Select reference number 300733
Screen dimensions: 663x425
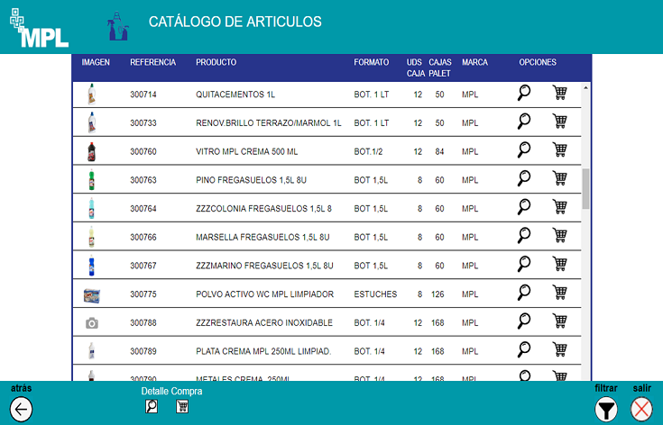tap(143, 123)
